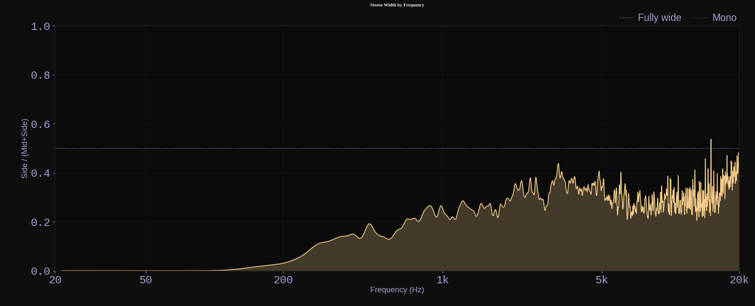Click the 'Side / (Mid+Side)' axis label
755x306 pixels.
(24, 149)
